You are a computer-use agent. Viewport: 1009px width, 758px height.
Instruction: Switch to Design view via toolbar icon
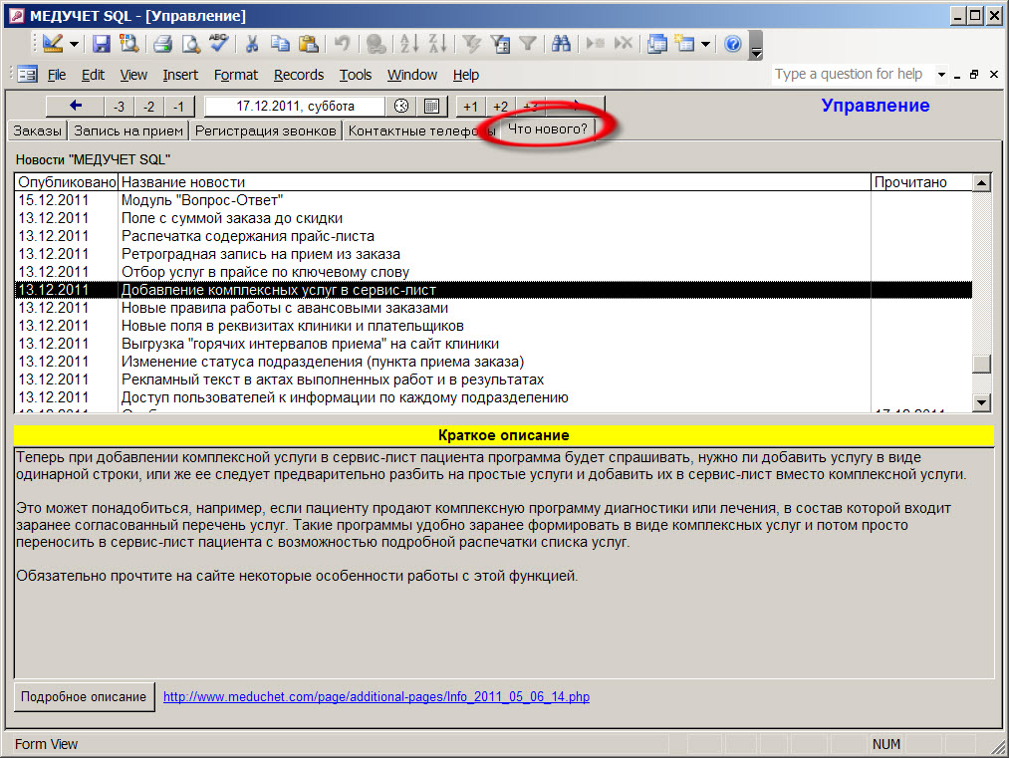click(x=52, y=44)
